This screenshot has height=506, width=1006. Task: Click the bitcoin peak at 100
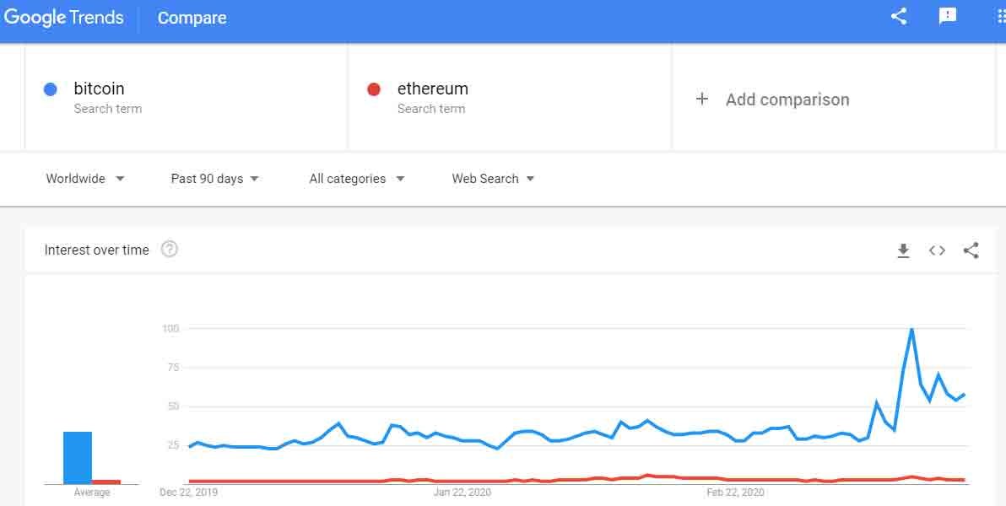point(911,329)
